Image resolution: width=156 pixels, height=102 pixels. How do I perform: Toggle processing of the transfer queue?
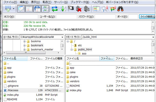click(63, 9)
